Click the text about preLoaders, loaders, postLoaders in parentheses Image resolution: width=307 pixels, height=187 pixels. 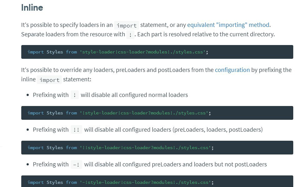pyautogui.click(x=218, y=130)
